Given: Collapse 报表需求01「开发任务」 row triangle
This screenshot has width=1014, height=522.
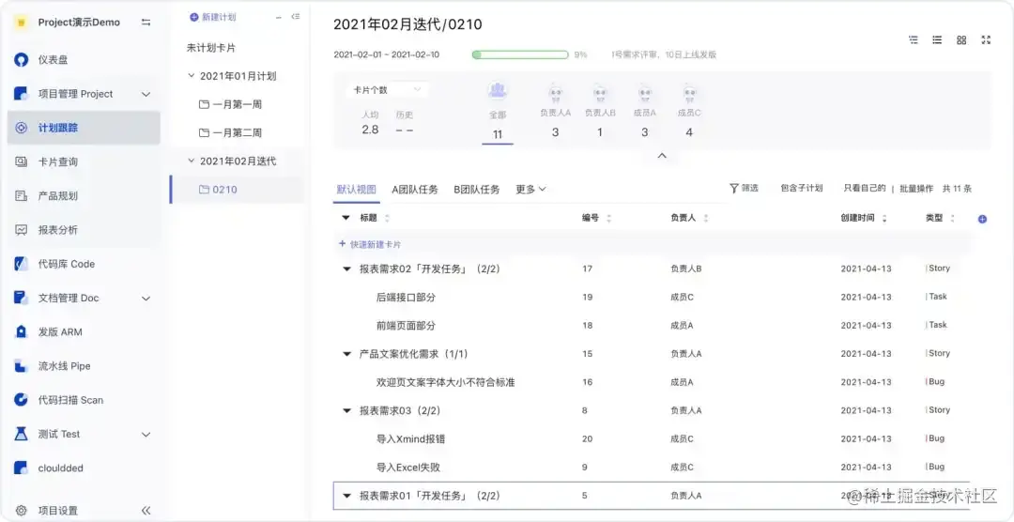Looking at the screenshot, I should [346, 496].
